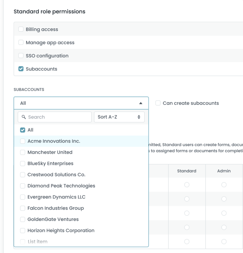Check BlueSky Enterprises in the list
The width and height of the screenshot is (243, 253).
tap(23, 163)
